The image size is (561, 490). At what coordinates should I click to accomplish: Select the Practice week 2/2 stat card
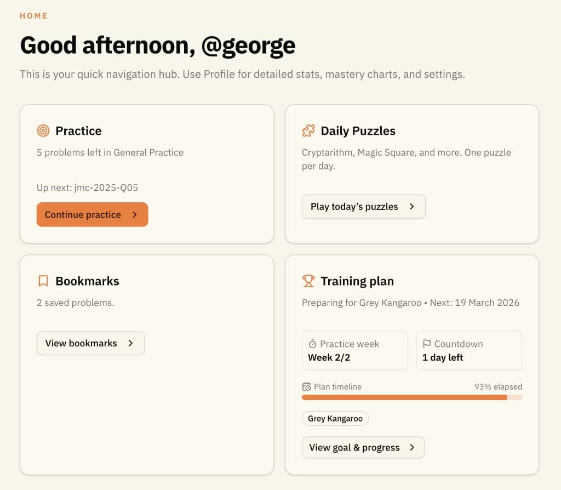pos(354,350)
